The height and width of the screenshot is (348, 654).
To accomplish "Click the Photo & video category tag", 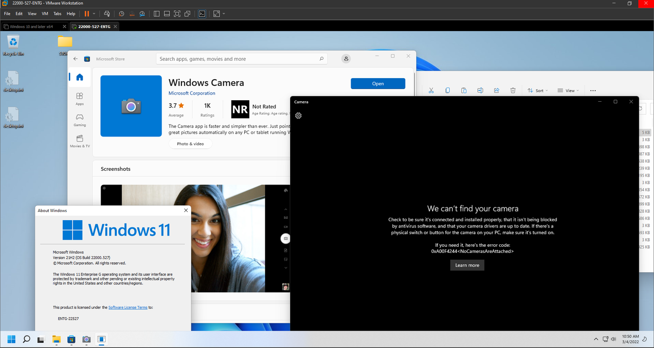I will [191, 144].
